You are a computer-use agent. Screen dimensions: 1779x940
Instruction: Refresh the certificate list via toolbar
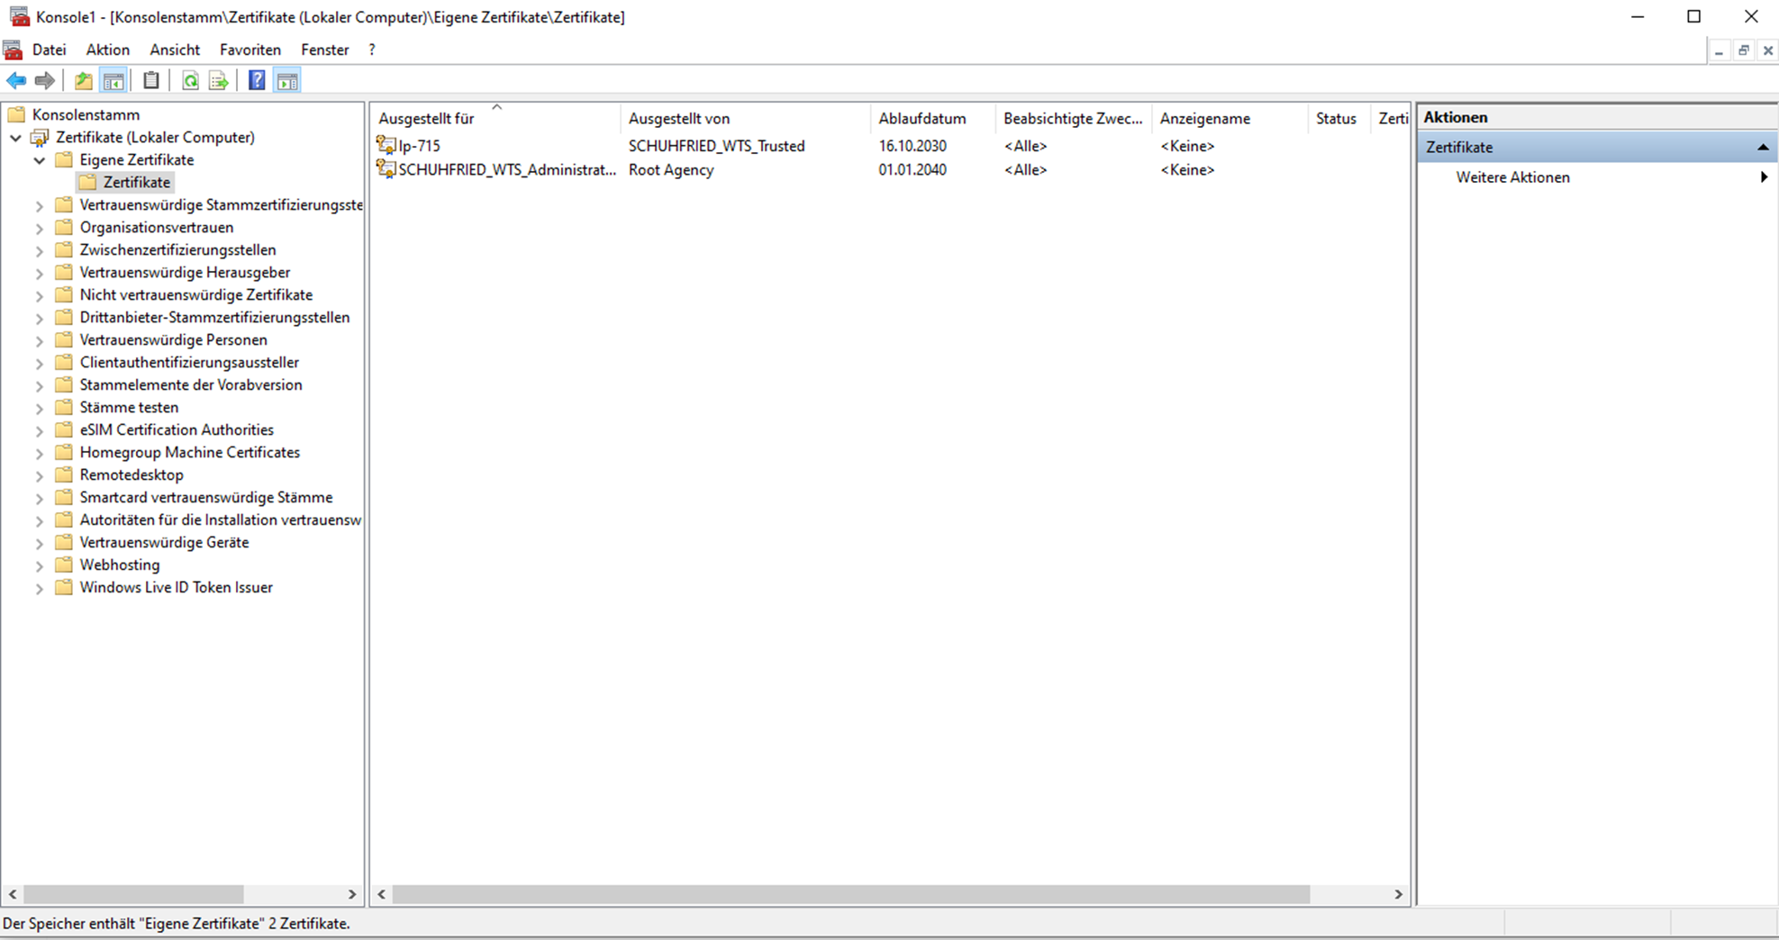pos(190,81)
